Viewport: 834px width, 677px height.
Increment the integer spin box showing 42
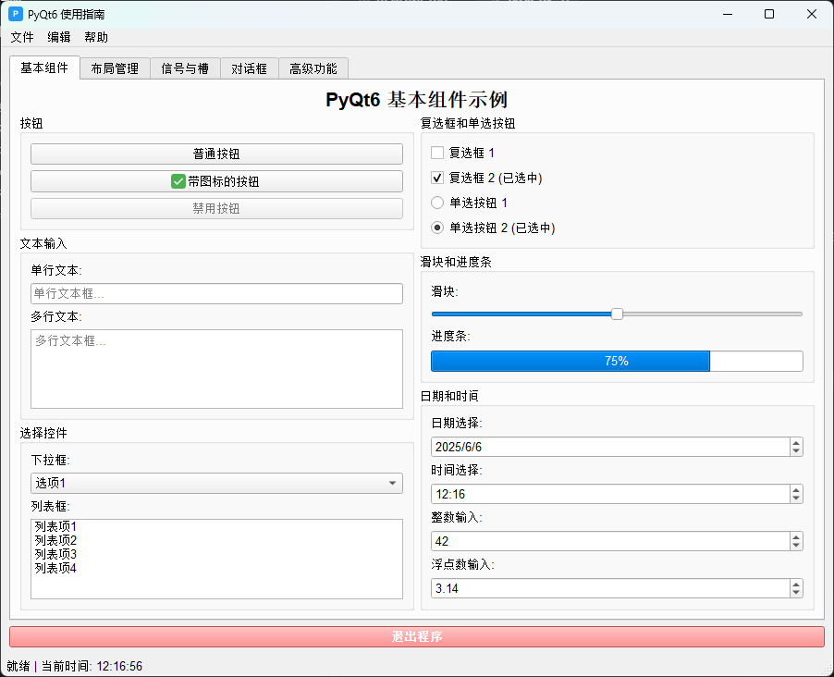click(795, 536)
